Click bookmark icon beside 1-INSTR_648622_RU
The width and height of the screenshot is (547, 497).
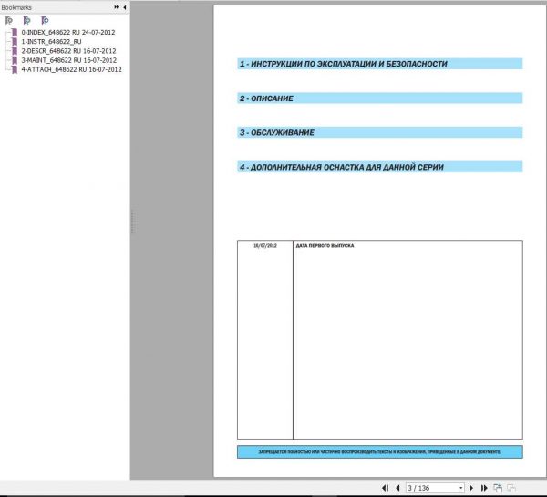15,42
